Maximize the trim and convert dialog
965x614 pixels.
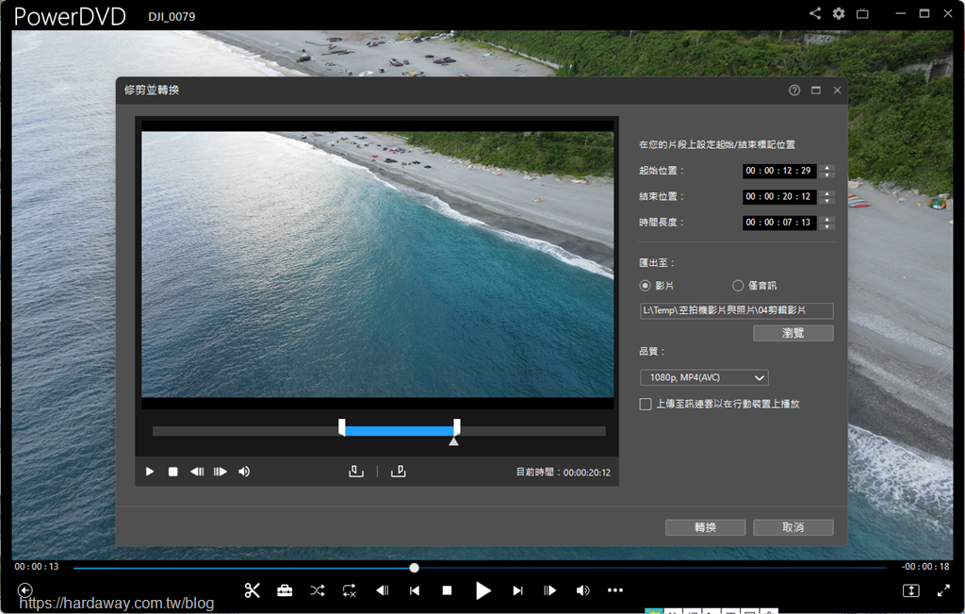(x=816, y=91)
